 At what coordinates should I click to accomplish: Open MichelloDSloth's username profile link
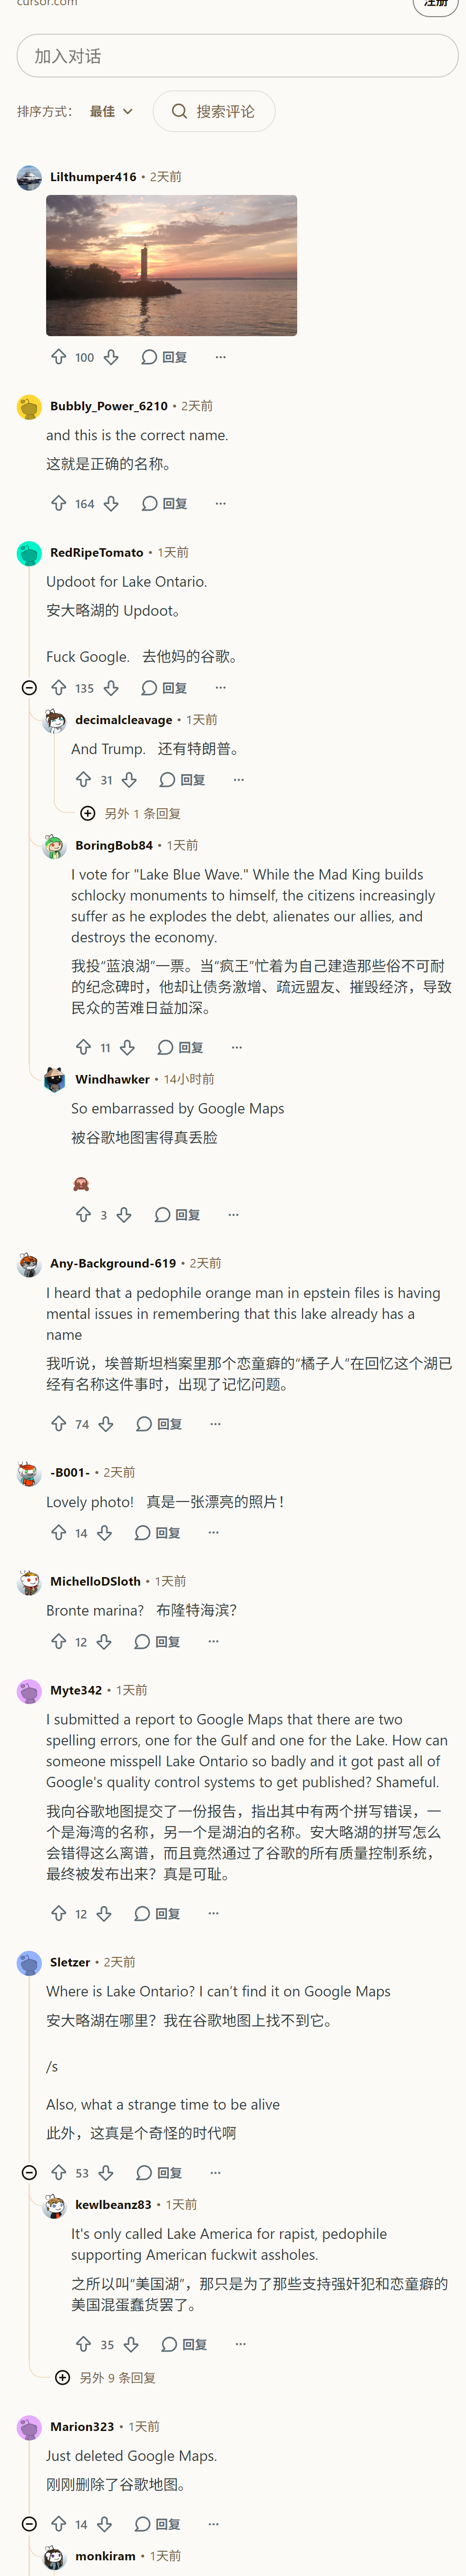coord(95,1580)
